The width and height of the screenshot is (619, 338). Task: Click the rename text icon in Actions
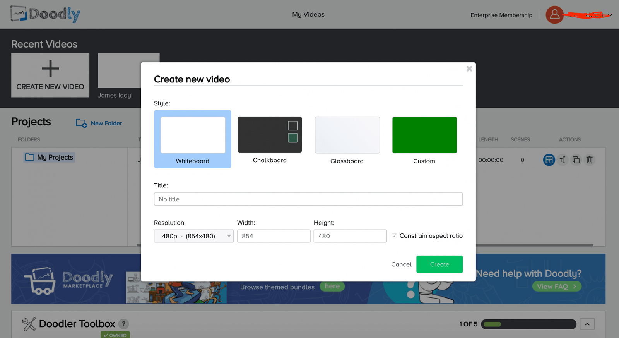(x=563, y=160)
